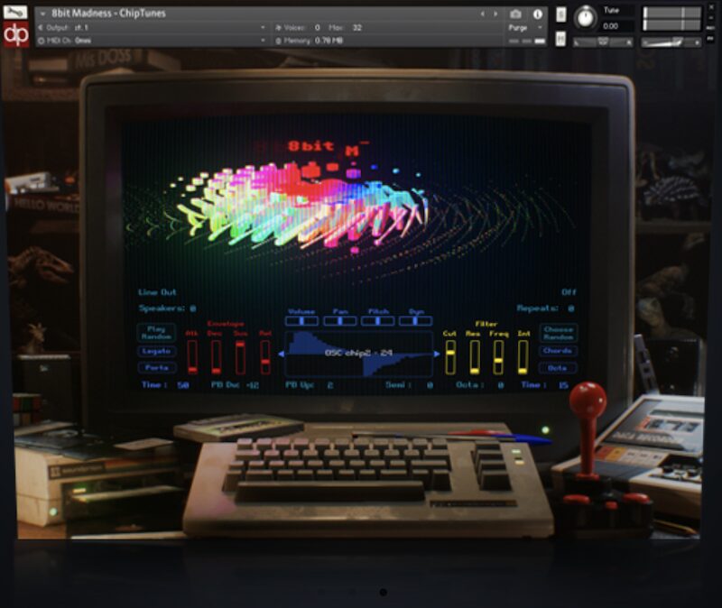This screenshot has width=722, height=608.
Task: Click the envelope Rel slider
Action: point(264,357)
